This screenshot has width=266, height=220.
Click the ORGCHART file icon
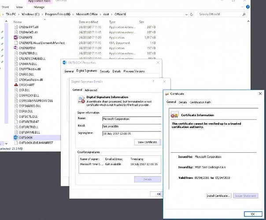coord(15,85)
